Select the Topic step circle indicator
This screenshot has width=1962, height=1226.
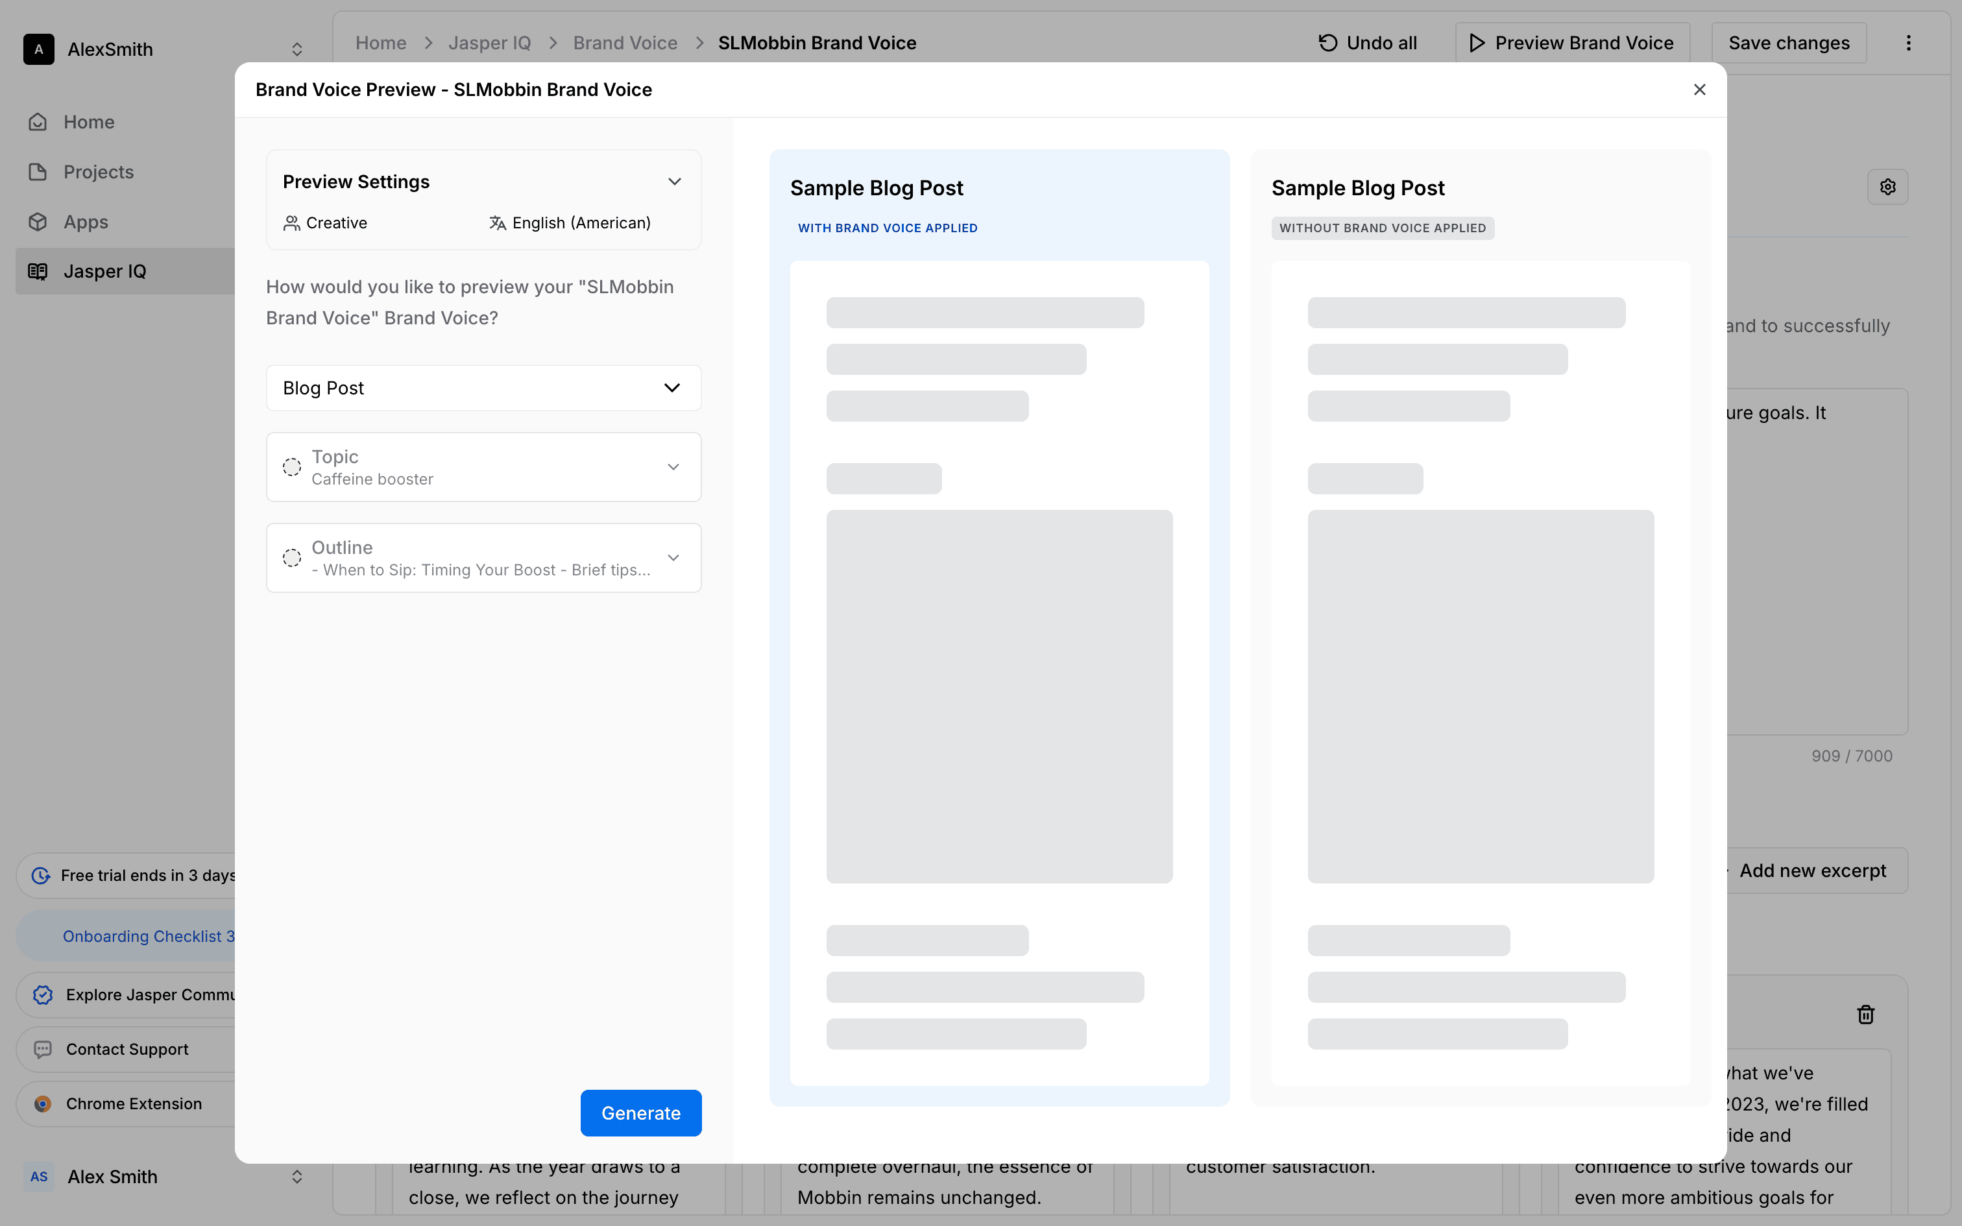point(292,467)
